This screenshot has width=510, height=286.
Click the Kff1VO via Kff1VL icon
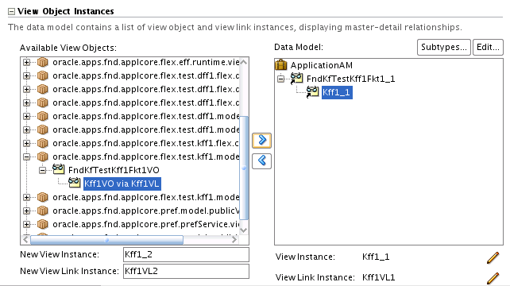tap(74, 183)
